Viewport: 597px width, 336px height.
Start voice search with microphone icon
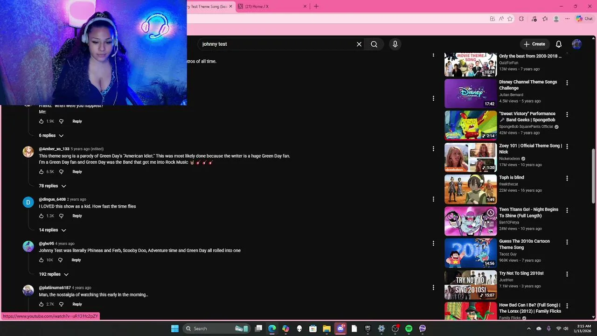coord(395,44)
